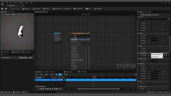Open the Interpolation Cubic dropdown
171x96 pixels.
point(155,71)
